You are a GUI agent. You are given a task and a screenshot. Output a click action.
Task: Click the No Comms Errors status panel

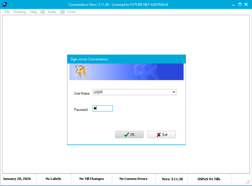coord(133,179)
